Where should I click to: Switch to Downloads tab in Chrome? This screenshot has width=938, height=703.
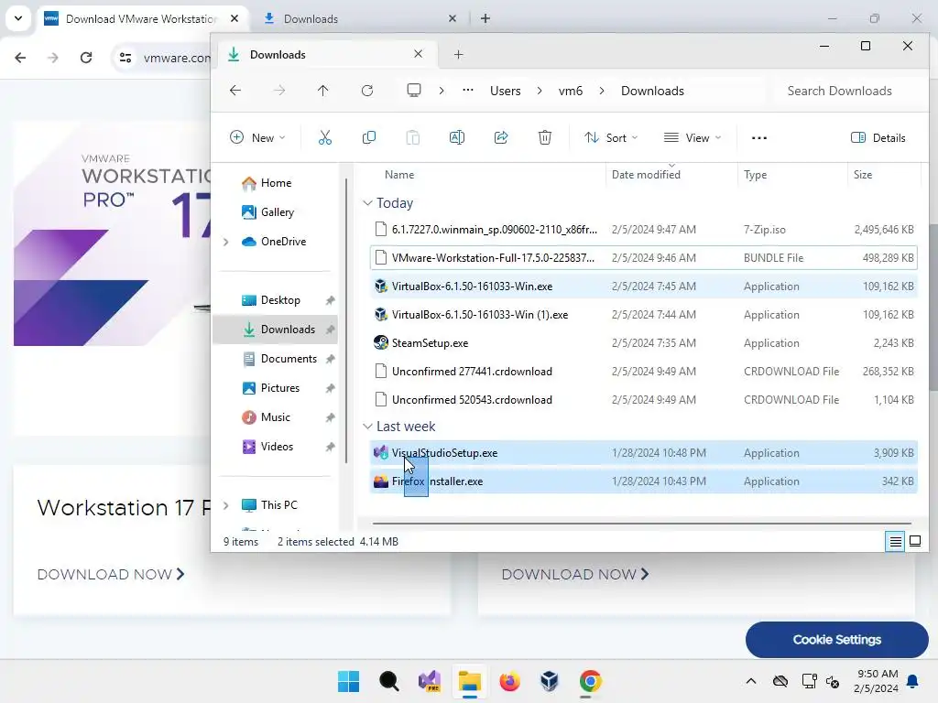(311, 19)
